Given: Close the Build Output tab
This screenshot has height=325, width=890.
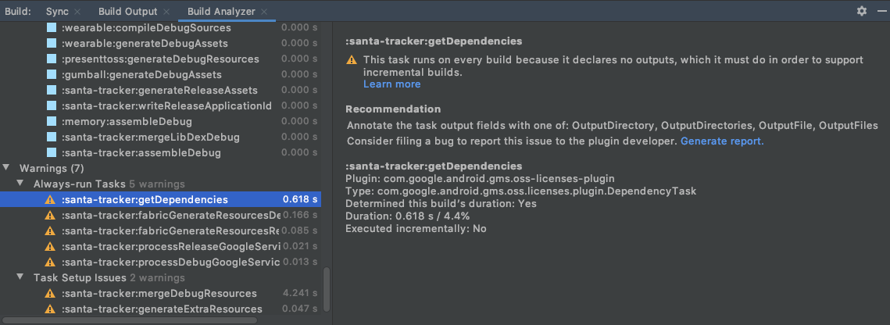Looking at the screenshot, I should pos(166,12).
